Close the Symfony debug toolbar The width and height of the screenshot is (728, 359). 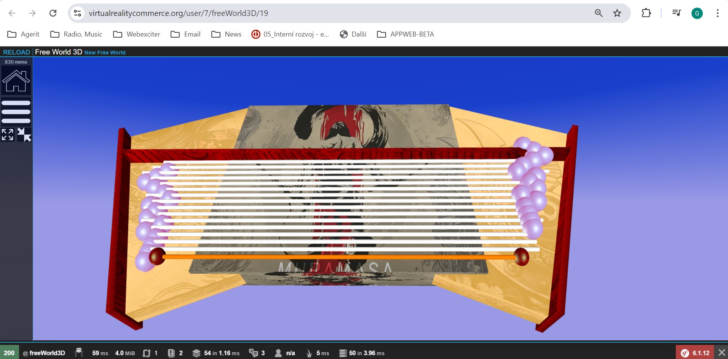pyautogui.click(x=722, y=353)
